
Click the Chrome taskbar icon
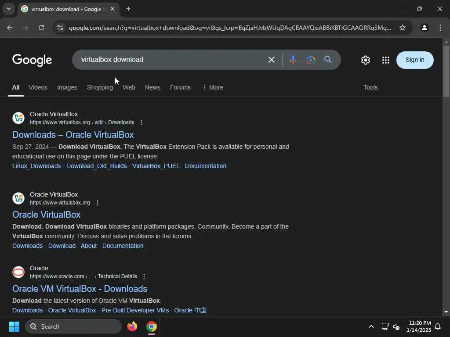tap(152, 326)
